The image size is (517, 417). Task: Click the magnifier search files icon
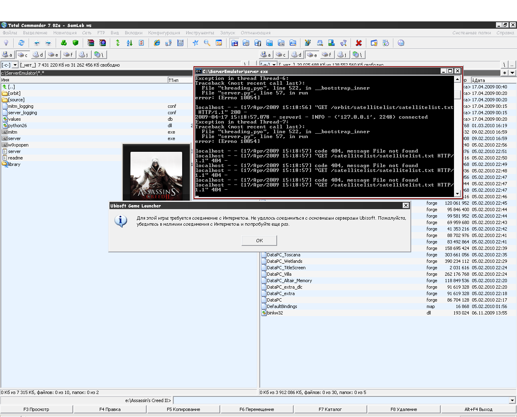tap(207, 43)
